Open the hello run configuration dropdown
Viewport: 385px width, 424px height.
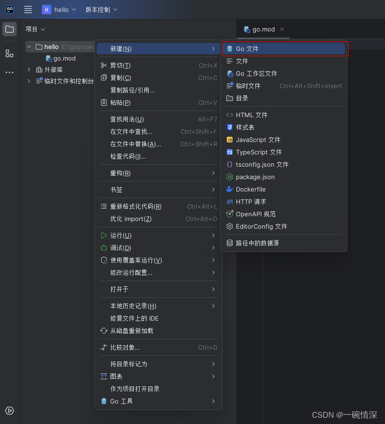(59, 9)
